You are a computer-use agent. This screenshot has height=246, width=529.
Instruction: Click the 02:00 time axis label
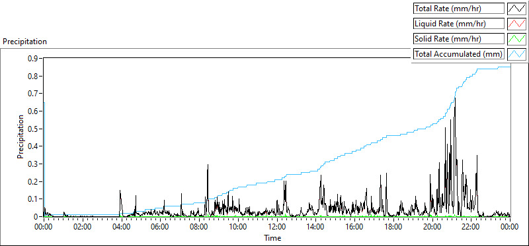pos(82,227)
